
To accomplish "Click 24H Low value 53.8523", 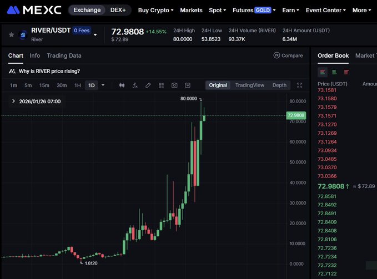I will (x=211, y=39).
